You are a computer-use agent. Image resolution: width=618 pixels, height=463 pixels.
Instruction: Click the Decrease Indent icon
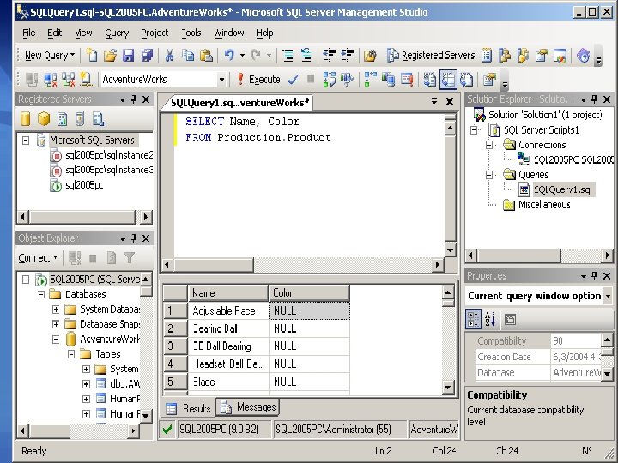(330, 56)
